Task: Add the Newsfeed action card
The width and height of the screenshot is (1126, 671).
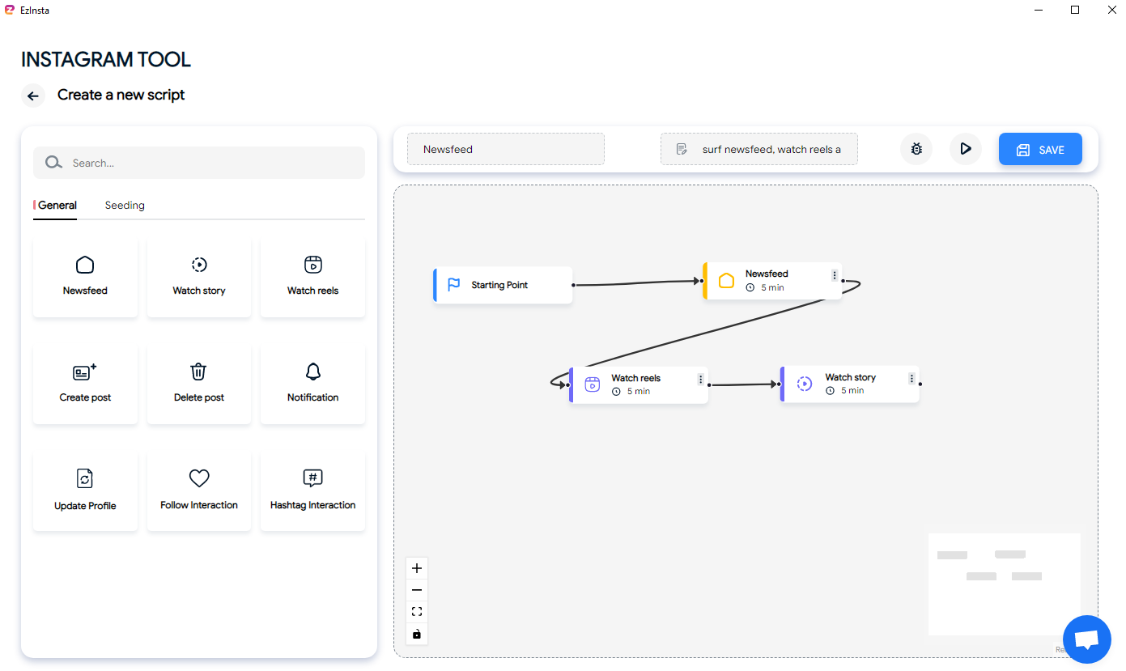Action: point(85,276)
